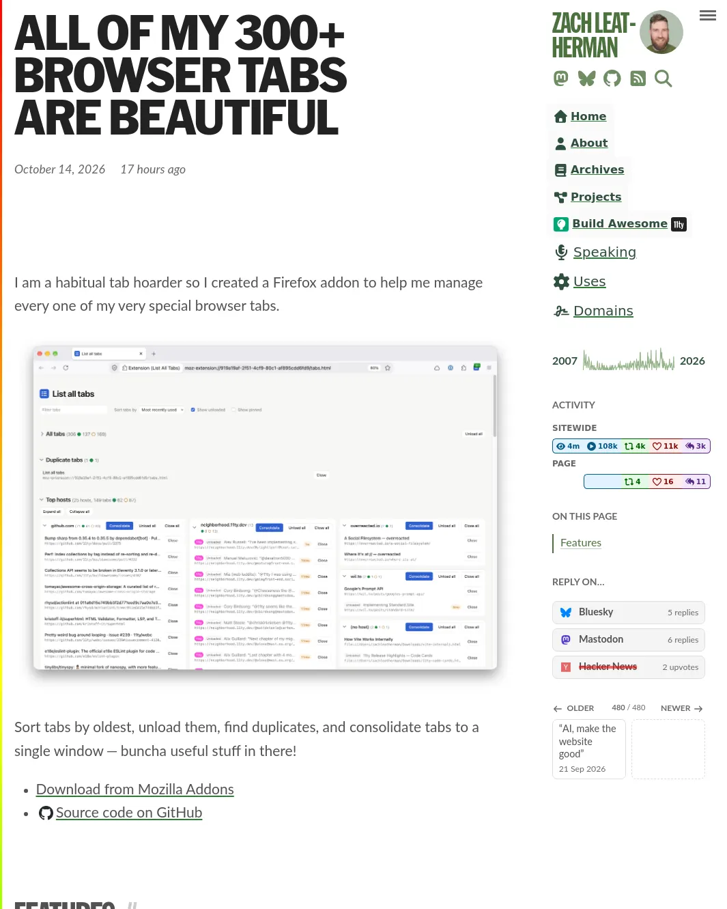Click the sitewide 4m views stat
This screenshot has height=909, width=727.
coord(568,446)
